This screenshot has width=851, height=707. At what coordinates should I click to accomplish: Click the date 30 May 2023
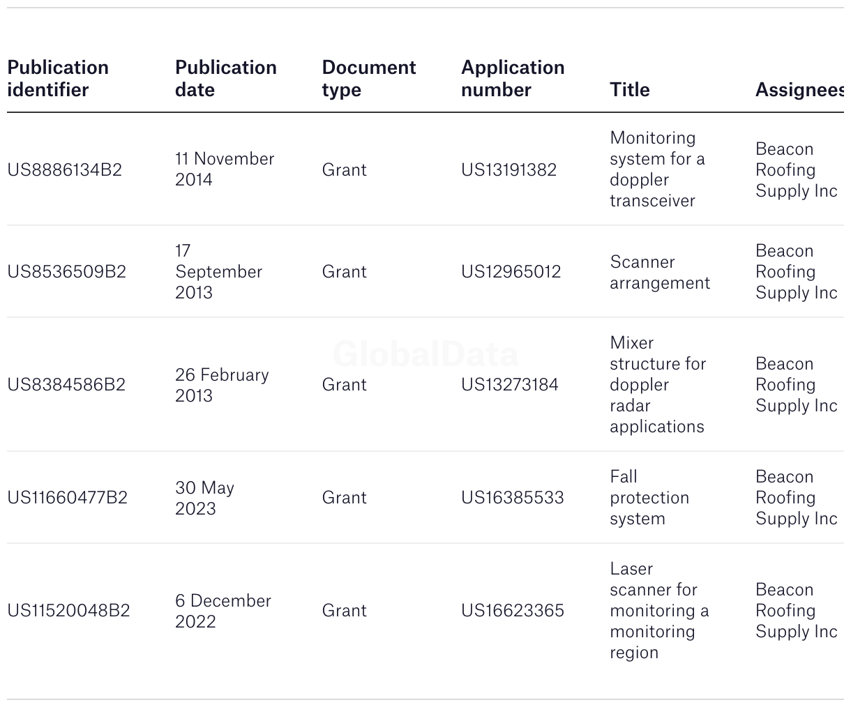[204, 497]
